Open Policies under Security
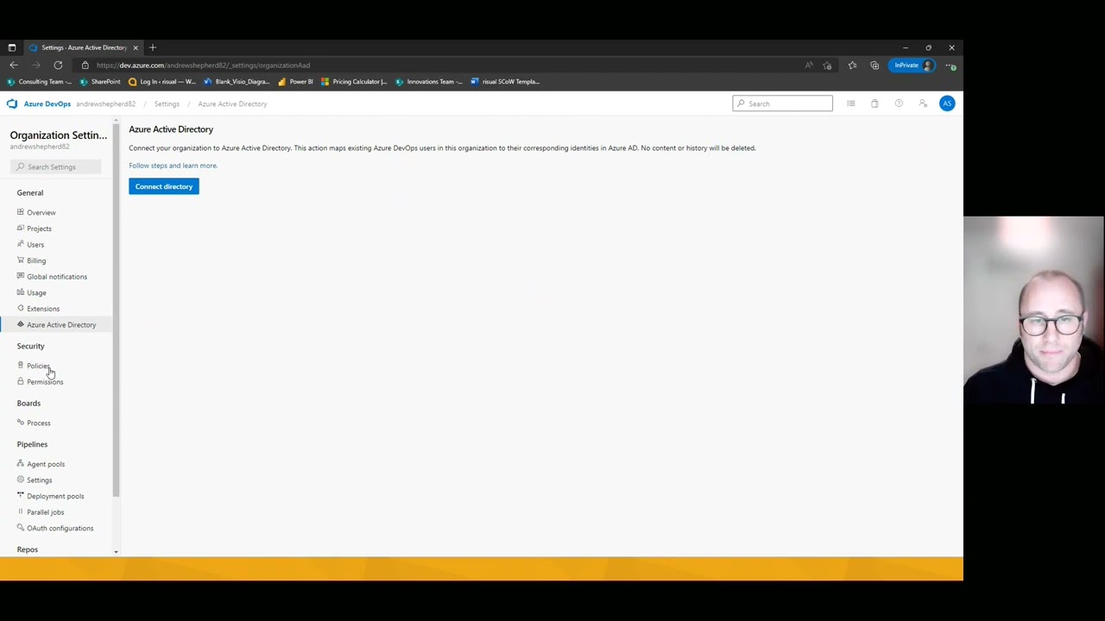Viewport: 1105px width, 621px height. [x=38, y=366]
